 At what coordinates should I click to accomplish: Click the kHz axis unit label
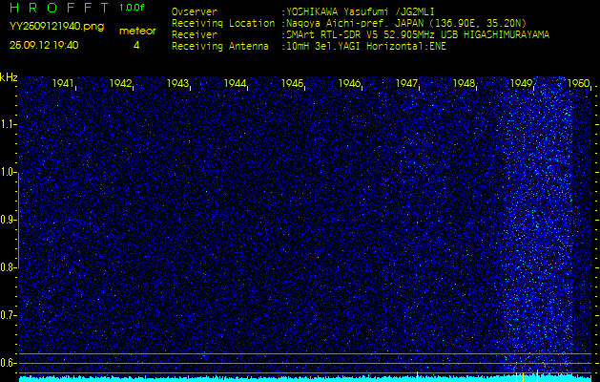9,77
